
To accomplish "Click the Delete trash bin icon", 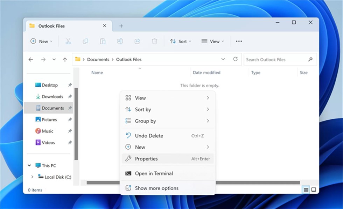I will tap(154, 41).
